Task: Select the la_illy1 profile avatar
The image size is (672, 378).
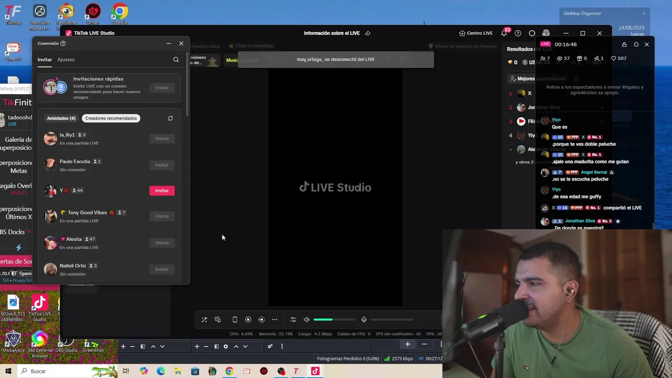Action: pos(50,139)
